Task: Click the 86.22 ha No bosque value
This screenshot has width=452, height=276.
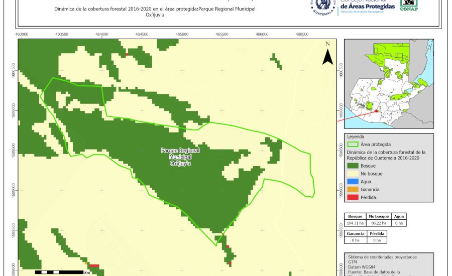Action: point(378,222)
